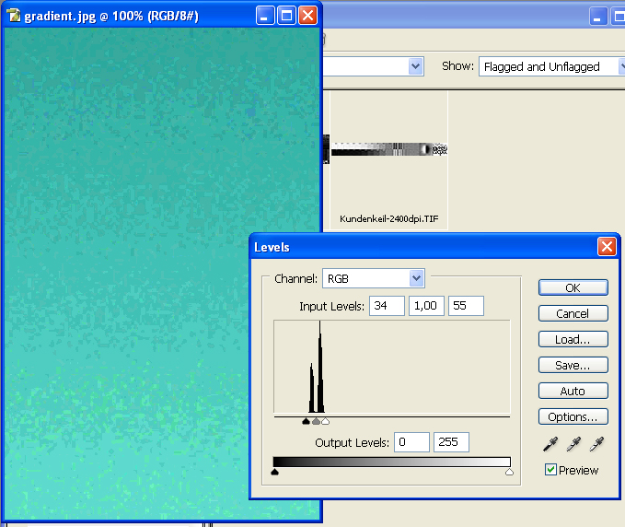Open the Show Flagged and Unflagged dropdown
Image resolution: width=625 pixels, height=527 pixels.
pos(551,66)
